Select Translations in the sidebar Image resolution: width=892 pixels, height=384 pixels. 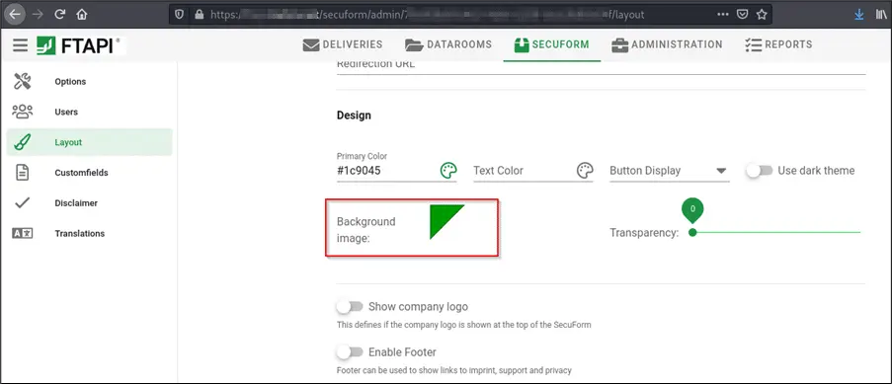click(89, 233)
